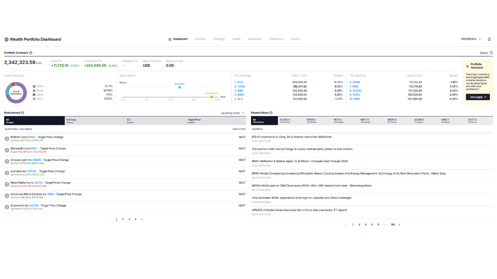Select the Target Price noticeboard tab
This screenshot has height=279, width=497.
(216, 121)
